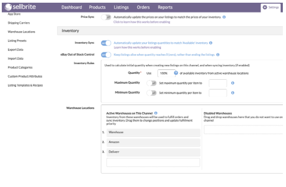The height and width of the screenshot is (187, 286).
Task: Open Custom Product Attributes settings
Action: point(25,77)
